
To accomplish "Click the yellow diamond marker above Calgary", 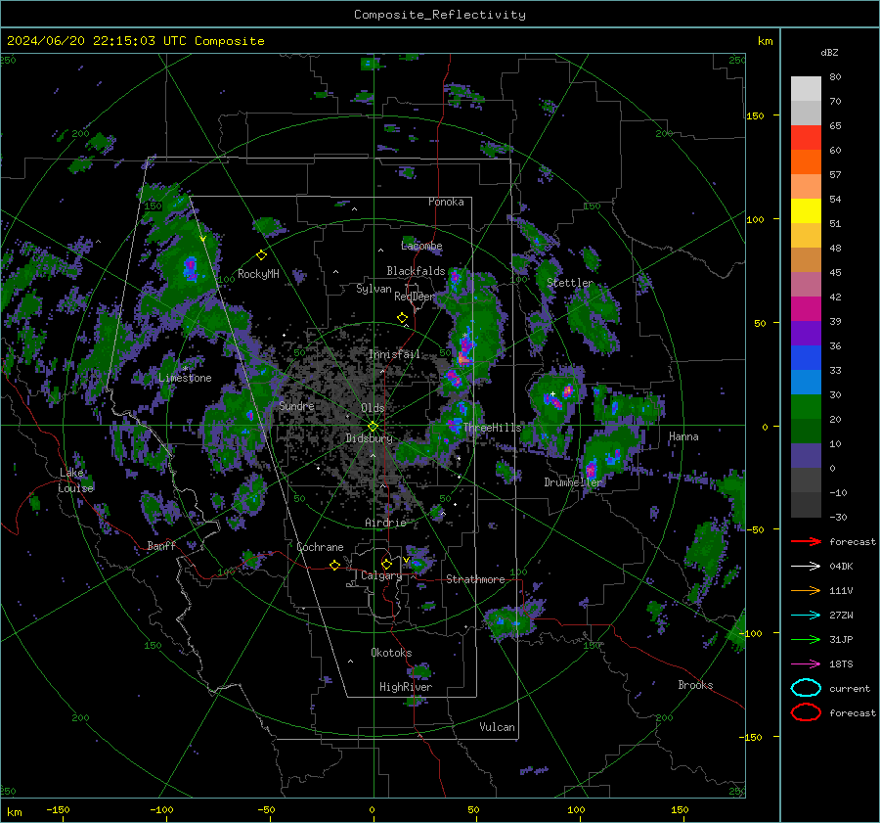I will (x=386, y=564).
